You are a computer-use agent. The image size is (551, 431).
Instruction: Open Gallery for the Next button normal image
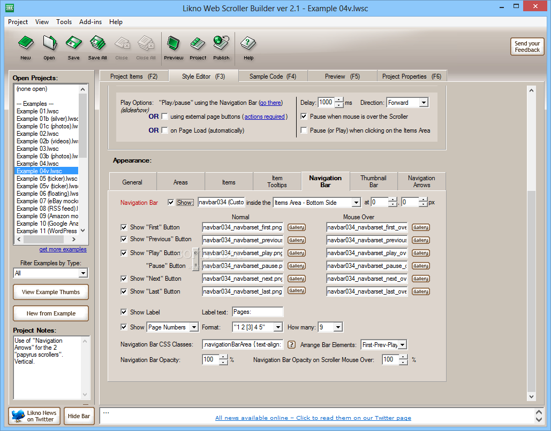tap(297, 279)
